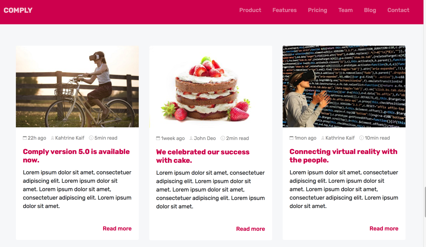Click the calendar icon beside 1mon ago
The height and width of the screenshot is (247, 426).
point(291,138)
